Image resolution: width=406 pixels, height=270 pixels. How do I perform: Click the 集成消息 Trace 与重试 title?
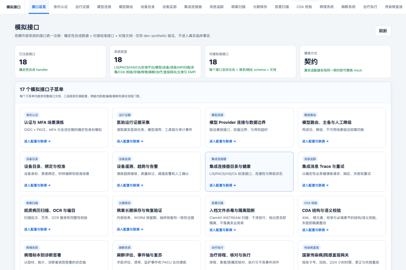point(323,166)
